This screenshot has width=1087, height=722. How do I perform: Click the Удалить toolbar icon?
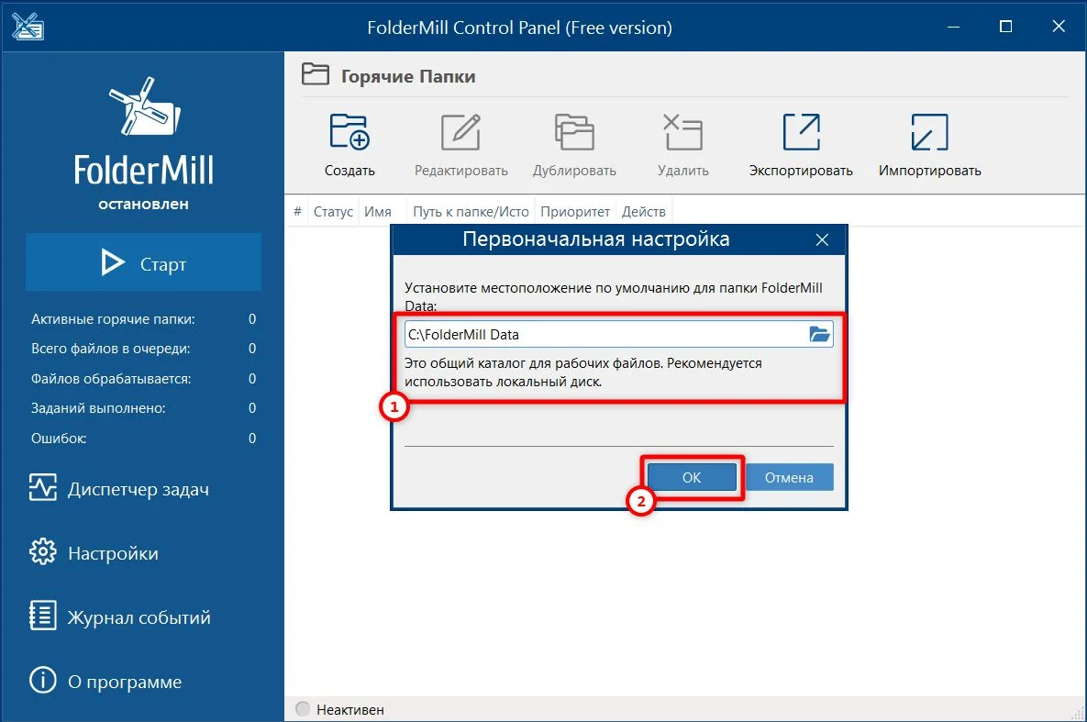click(x=682, y=133)
